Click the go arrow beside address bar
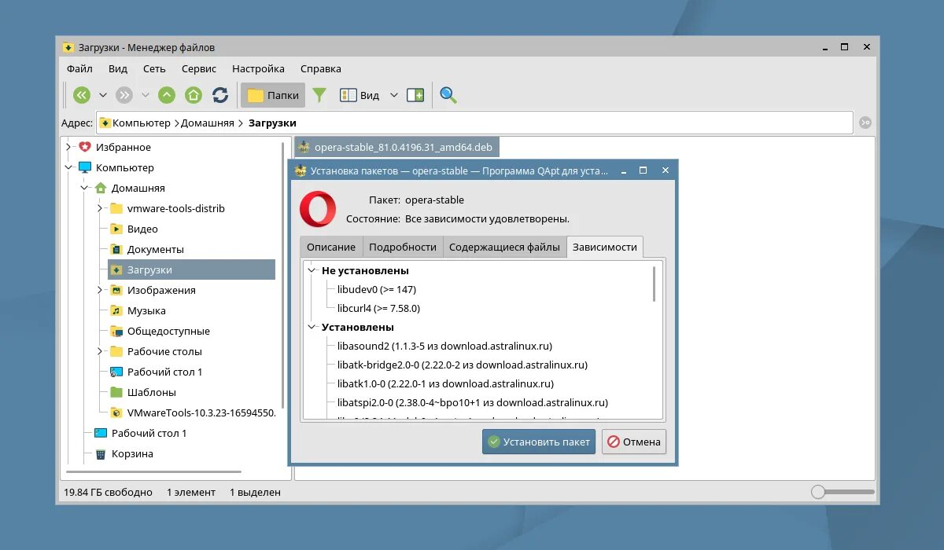Screen dimensions: 944x550 [x=865, y=123]
